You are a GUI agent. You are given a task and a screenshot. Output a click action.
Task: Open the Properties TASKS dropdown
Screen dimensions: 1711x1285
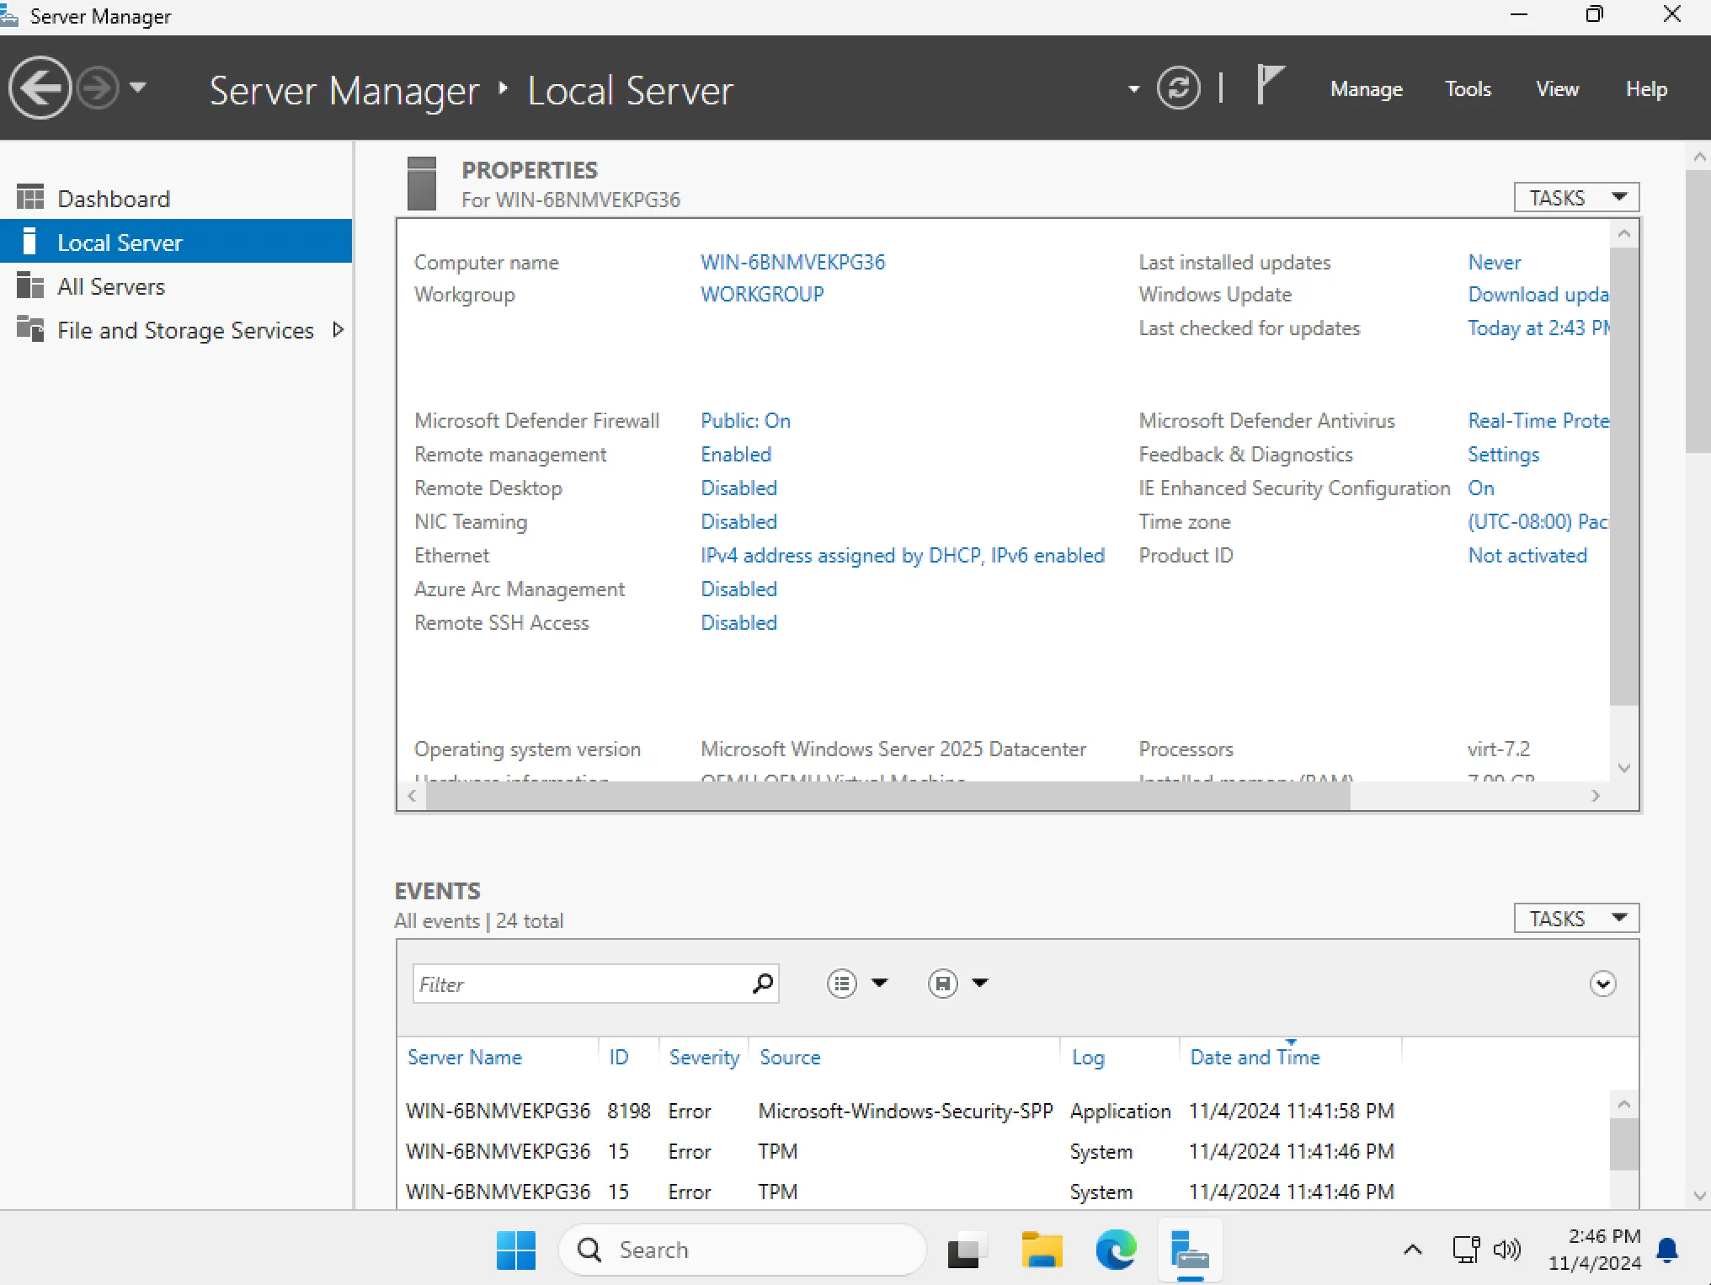(x=1575, y=197)
